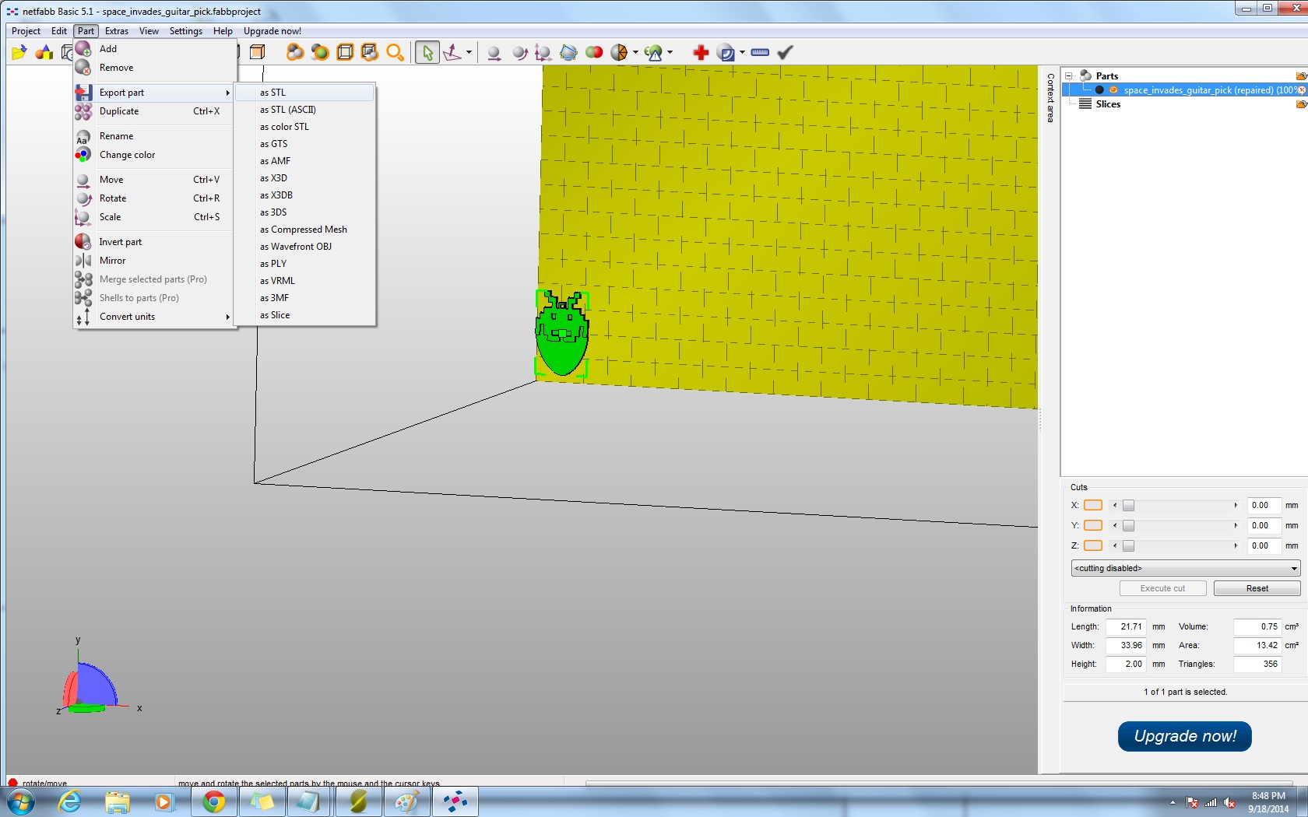Select the Slices tree item
Viewport: 1308px width, 817px height.
click(1107, 103)
